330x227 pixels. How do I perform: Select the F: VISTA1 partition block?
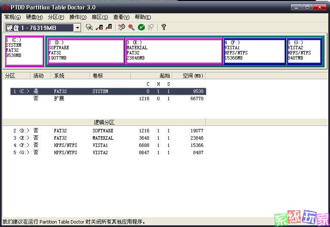pyautogui.click(x=254, y=51)
